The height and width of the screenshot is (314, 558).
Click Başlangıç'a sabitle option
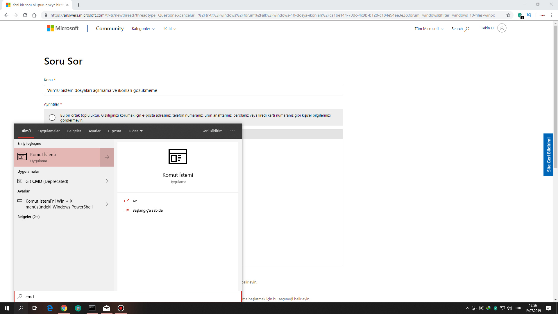147,210
